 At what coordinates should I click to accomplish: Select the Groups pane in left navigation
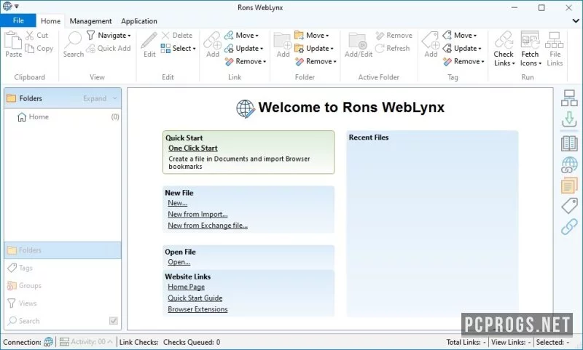(63, 285)
